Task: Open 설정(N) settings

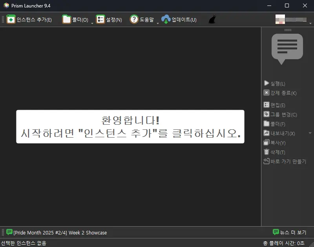Action: coord(109,20)
